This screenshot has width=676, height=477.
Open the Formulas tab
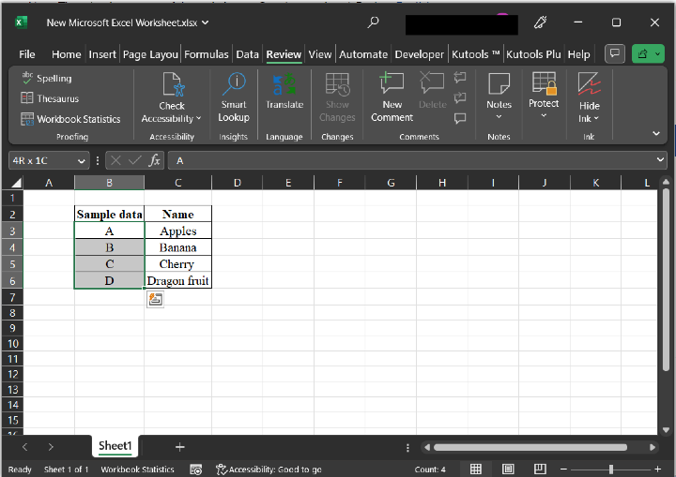point(207,54)
